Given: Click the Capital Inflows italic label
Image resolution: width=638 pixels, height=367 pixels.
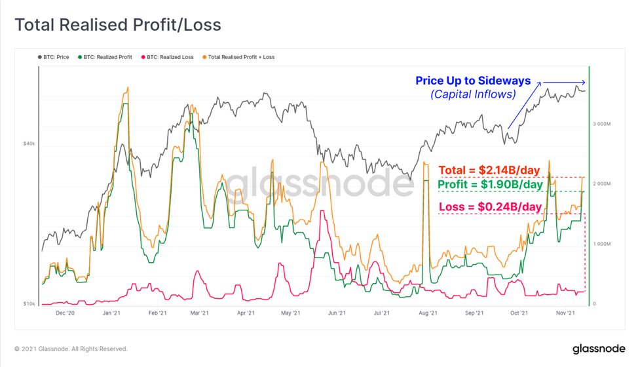Looking at the screenshot, I should (473, 94).
